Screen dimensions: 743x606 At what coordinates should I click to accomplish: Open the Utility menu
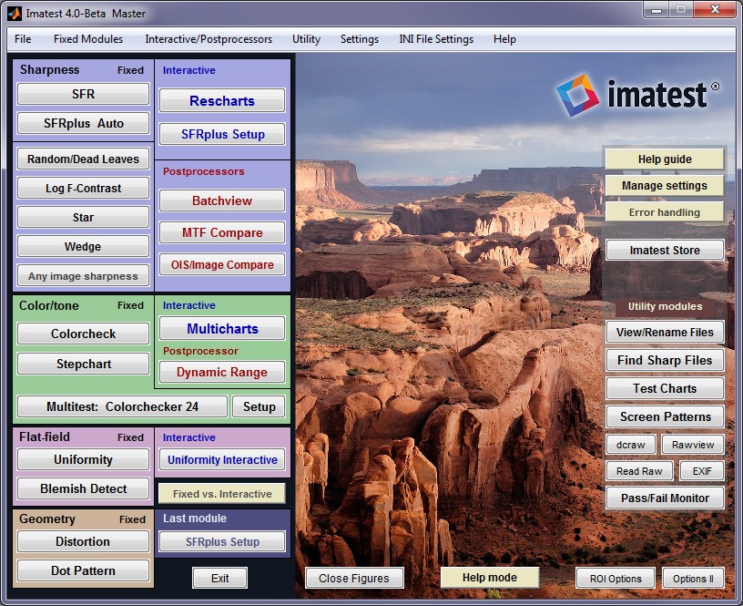coord(306,39)
